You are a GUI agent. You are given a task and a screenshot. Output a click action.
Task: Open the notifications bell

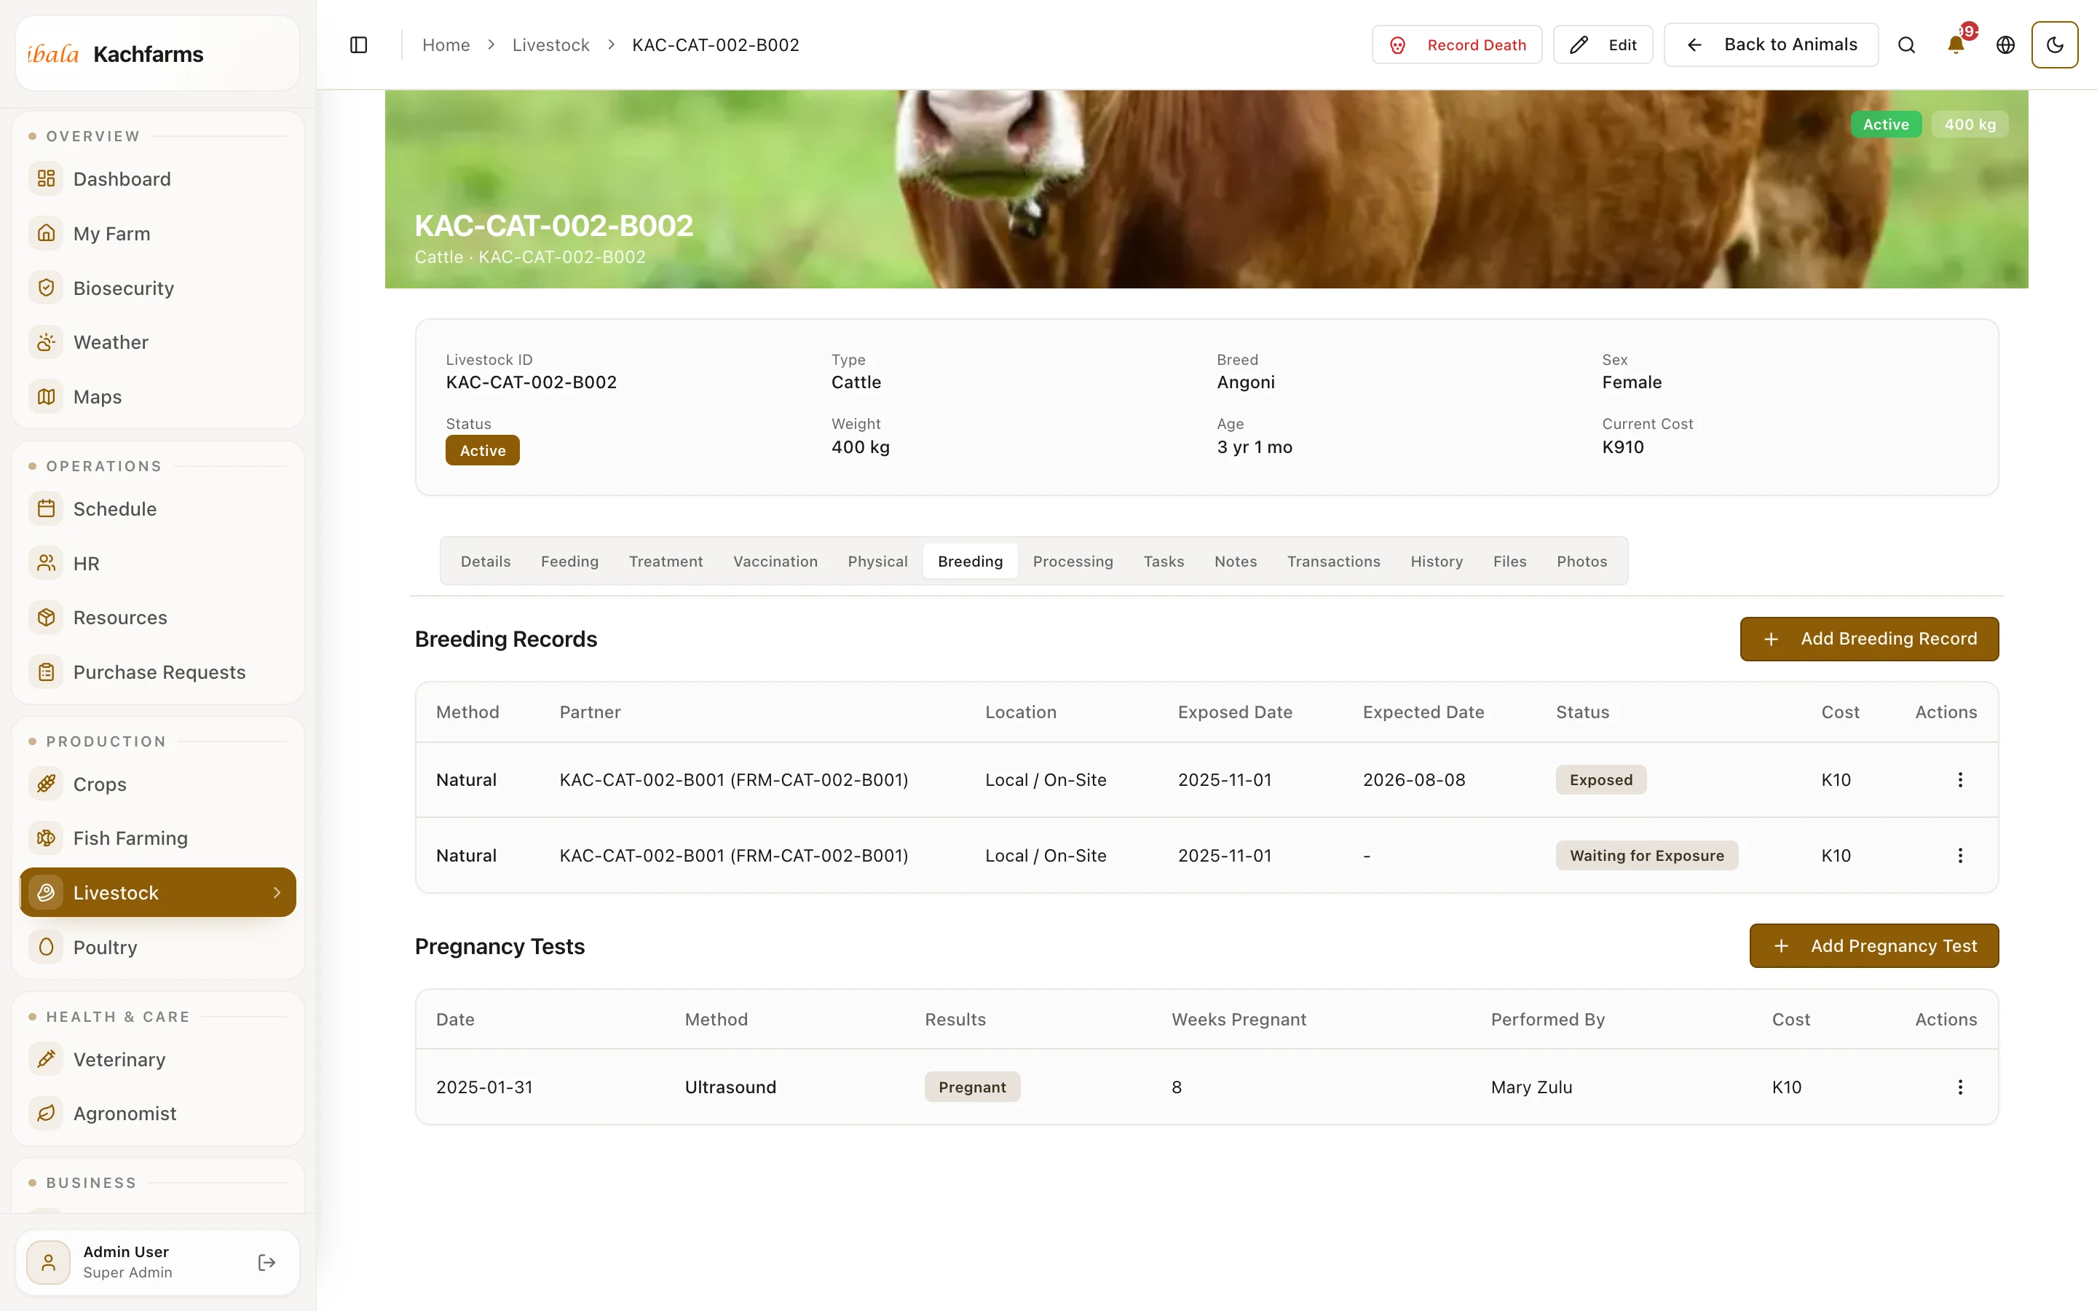pos(1956,45)
